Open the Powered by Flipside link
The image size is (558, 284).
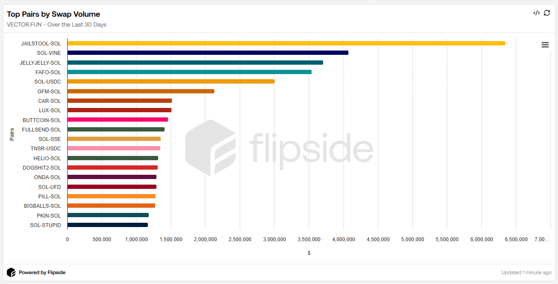(x=42, y=272)
